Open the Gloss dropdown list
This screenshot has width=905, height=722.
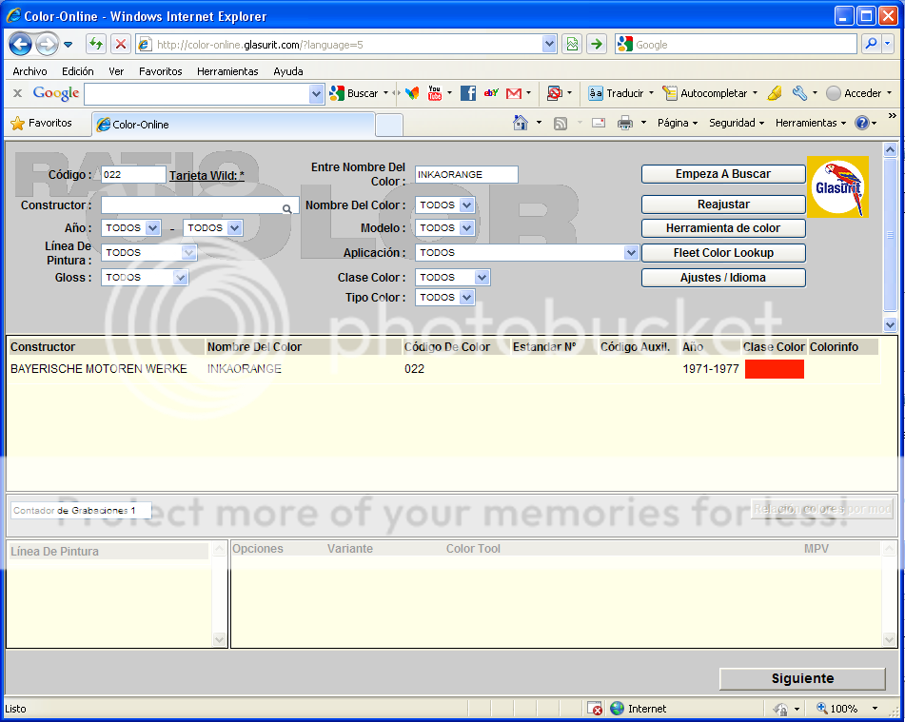[x=181, y=278]
